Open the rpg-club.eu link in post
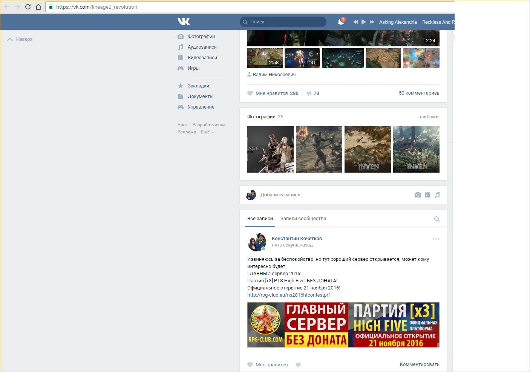The image size is (530, 372). [289, 295]
